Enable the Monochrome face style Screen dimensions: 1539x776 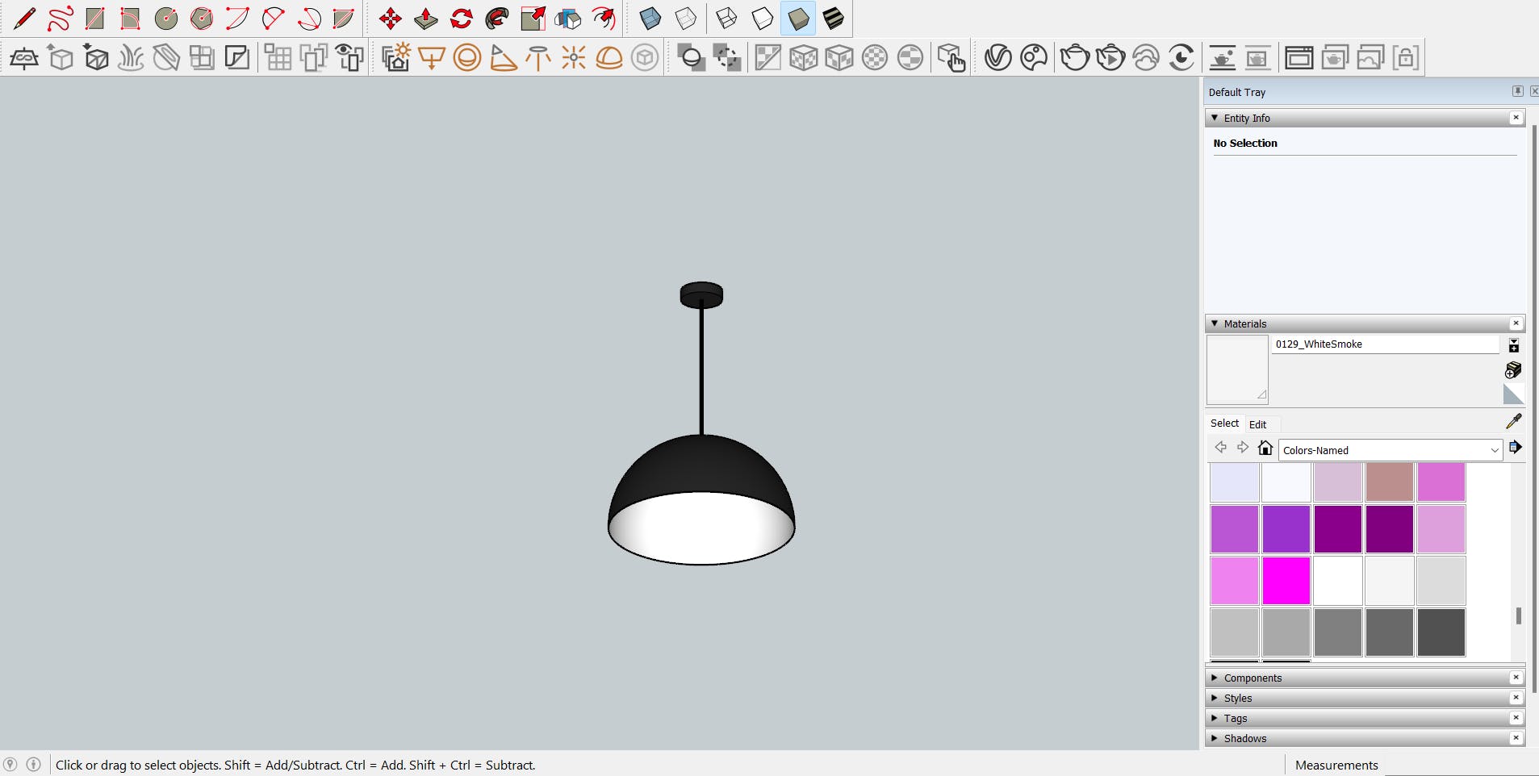pos(833,19)
